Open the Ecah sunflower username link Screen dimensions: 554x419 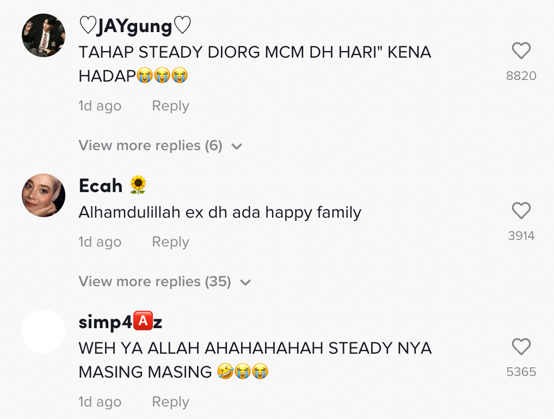click(113, 186)
